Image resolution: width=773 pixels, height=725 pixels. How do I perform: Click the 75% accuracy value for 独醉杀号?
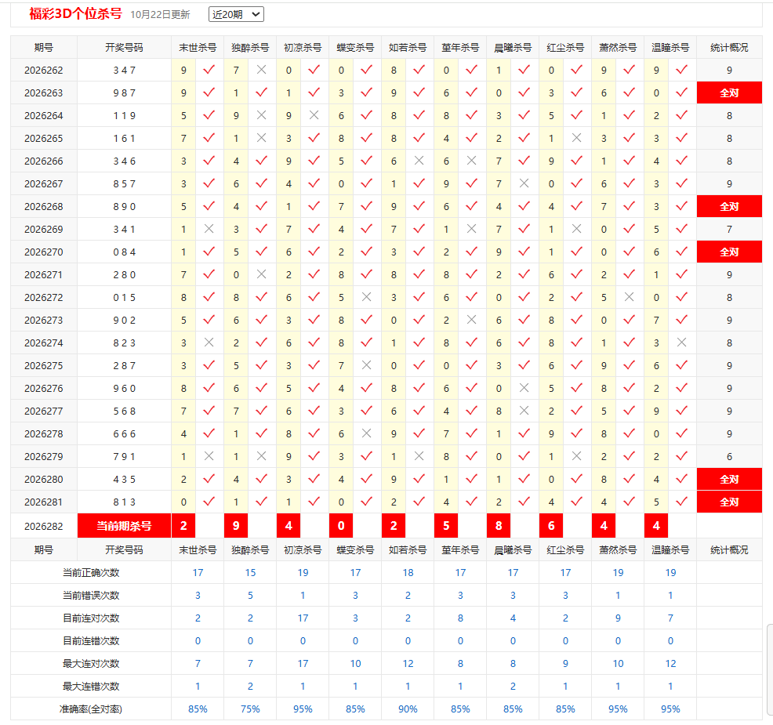(x=250, y=709)
